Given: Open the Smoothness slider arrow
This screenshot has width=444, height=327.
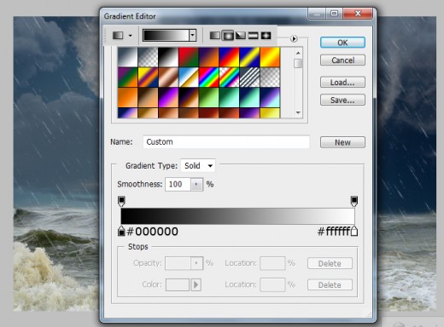Looking at the screenshot, I should [x=196, y=184].
